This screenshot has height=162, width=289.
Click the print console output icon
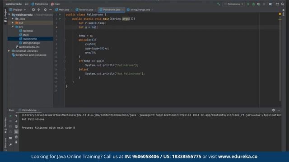(x=16, y=137)
